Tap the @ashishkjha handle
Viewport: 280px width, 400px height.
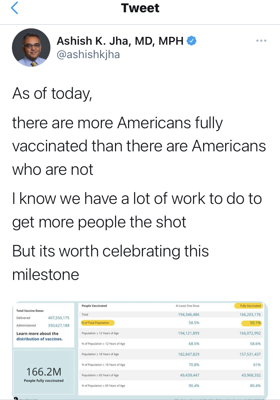88,54
